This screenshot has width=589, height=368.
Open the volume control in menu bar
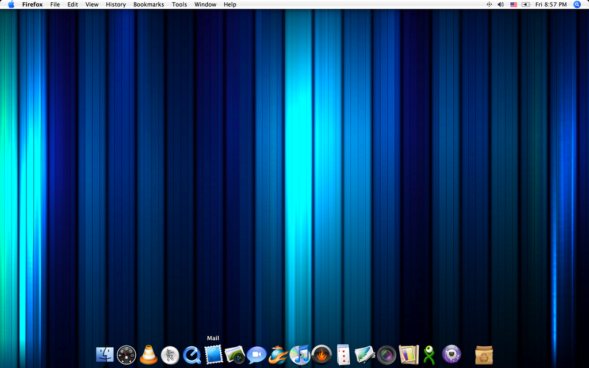[x=500, y=5]
